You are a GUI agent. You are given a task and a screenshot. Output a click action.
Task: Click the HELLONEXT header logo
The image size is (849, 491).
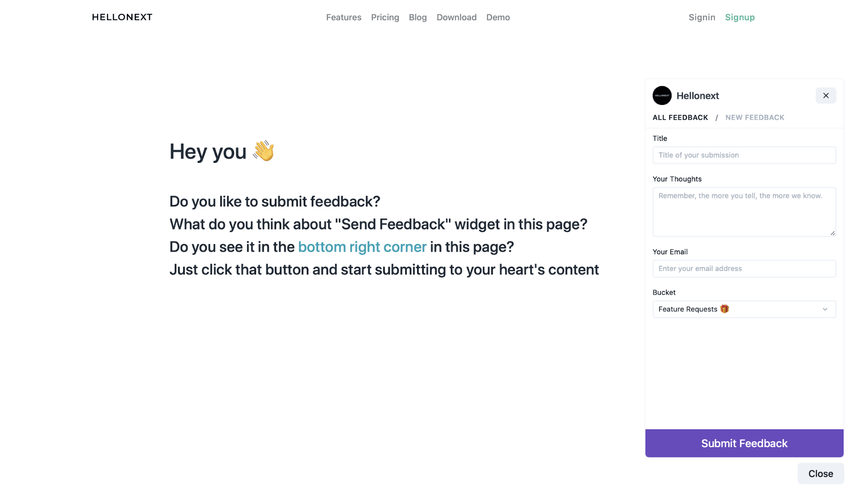122,17
